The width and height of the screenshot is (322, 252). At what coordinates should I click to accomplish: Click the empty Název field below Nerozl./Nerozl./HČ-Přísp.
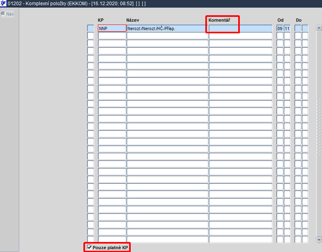click(x=167, y=36)
